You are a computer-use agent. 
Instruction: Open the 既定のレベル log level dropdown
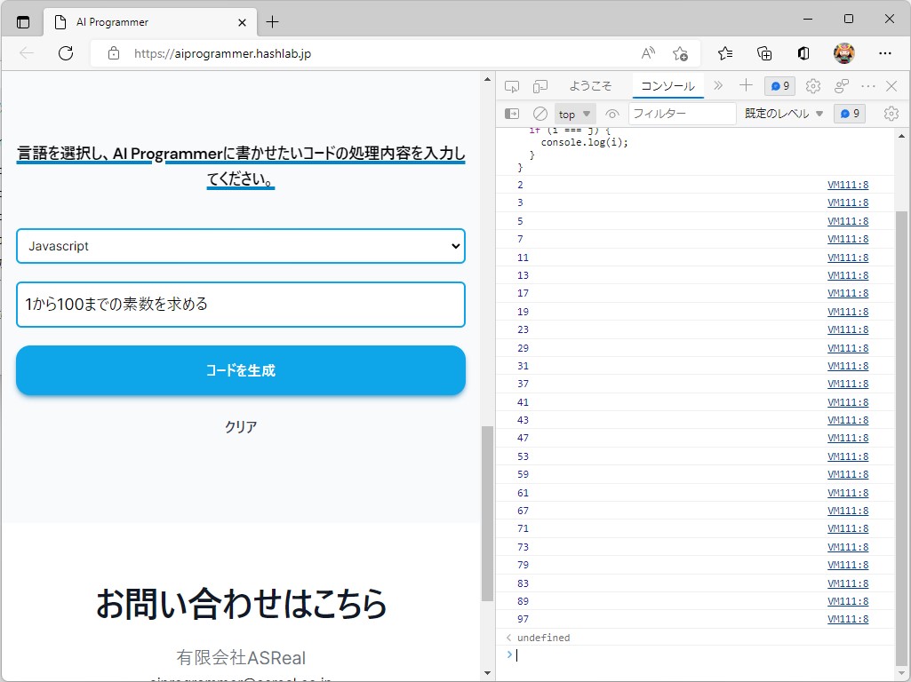pos(783,114)
